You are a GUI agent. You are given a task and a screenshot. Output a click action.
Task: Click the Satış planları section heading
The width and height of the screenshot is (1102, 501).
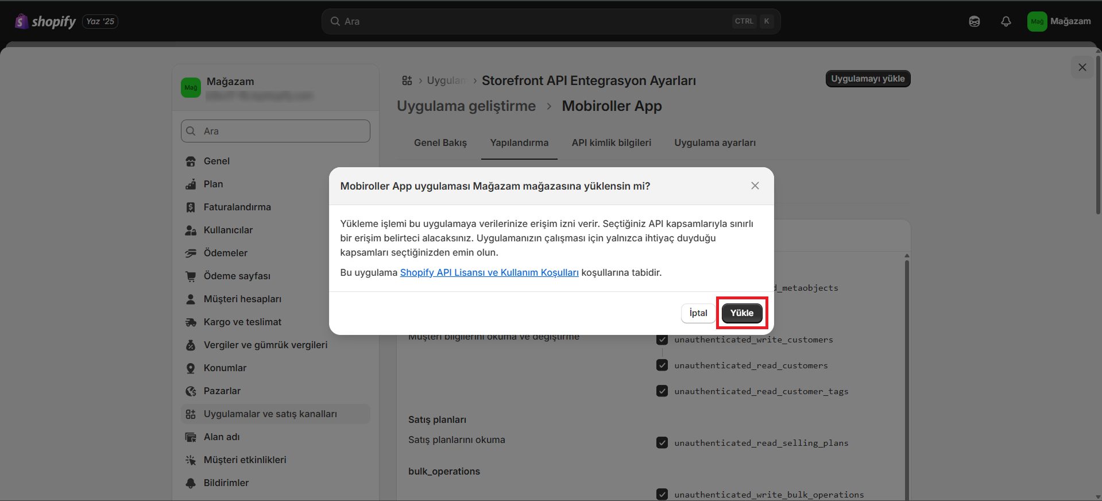437,420
